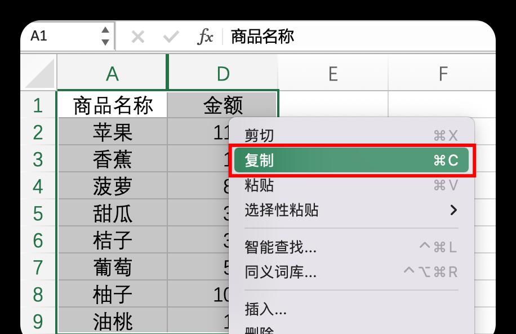Image resolution: width=516 pixels, height=334 pixels.
Task: Select row 6 header
Action: 38,240
